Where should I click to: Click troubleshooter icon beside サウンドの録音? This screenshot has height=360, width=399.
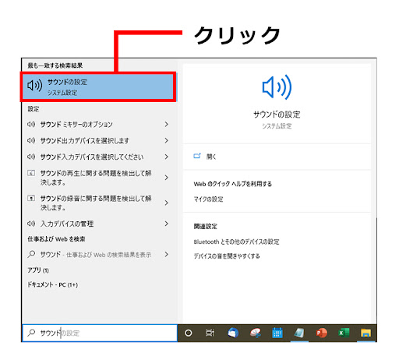pyautogui.click(x=31, y=198)
